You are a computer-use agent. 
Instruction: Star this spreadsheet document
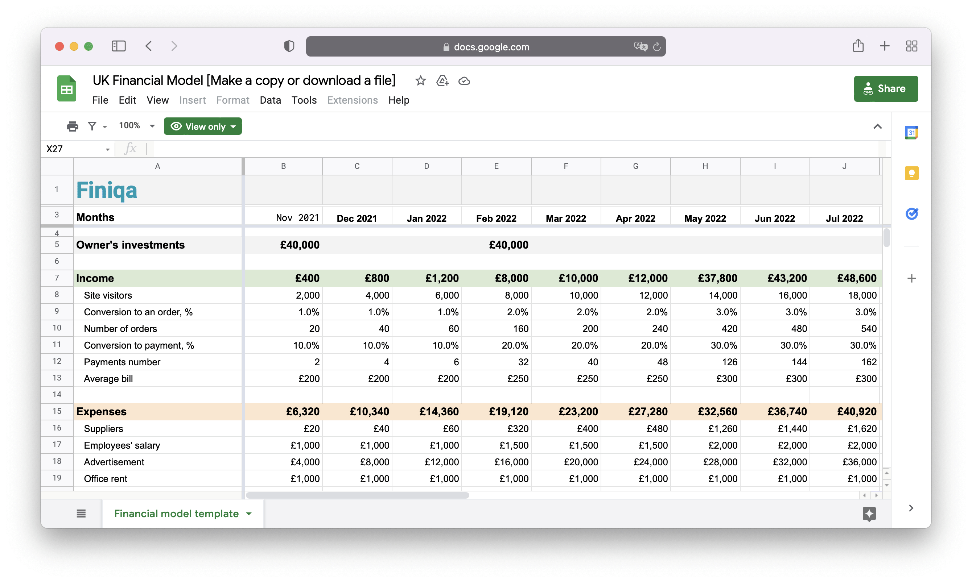pyautogui.click(x=420, y=81)
